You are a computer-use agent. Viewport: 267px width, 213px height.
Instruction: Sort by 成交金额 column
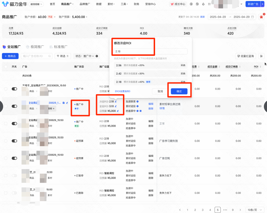[219, 67]
